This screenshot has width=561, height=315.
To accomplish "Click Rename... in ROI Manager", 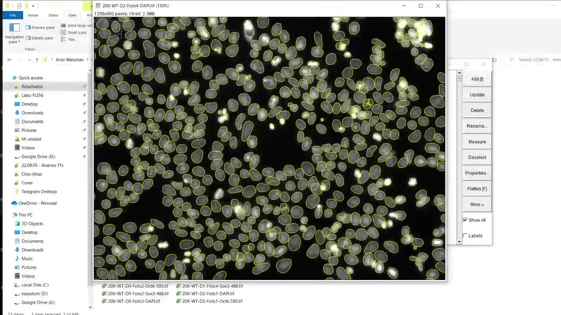I will click(477, 126).
